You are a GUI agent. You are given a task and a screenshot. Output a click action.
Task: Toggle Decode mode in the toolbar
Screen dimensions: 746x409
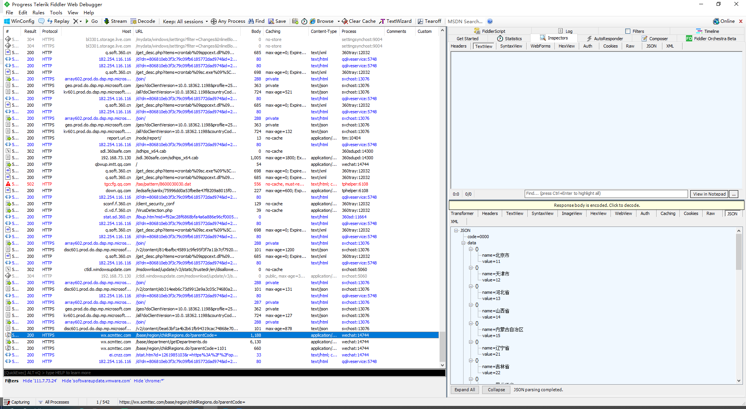click(x=143, y=21)
